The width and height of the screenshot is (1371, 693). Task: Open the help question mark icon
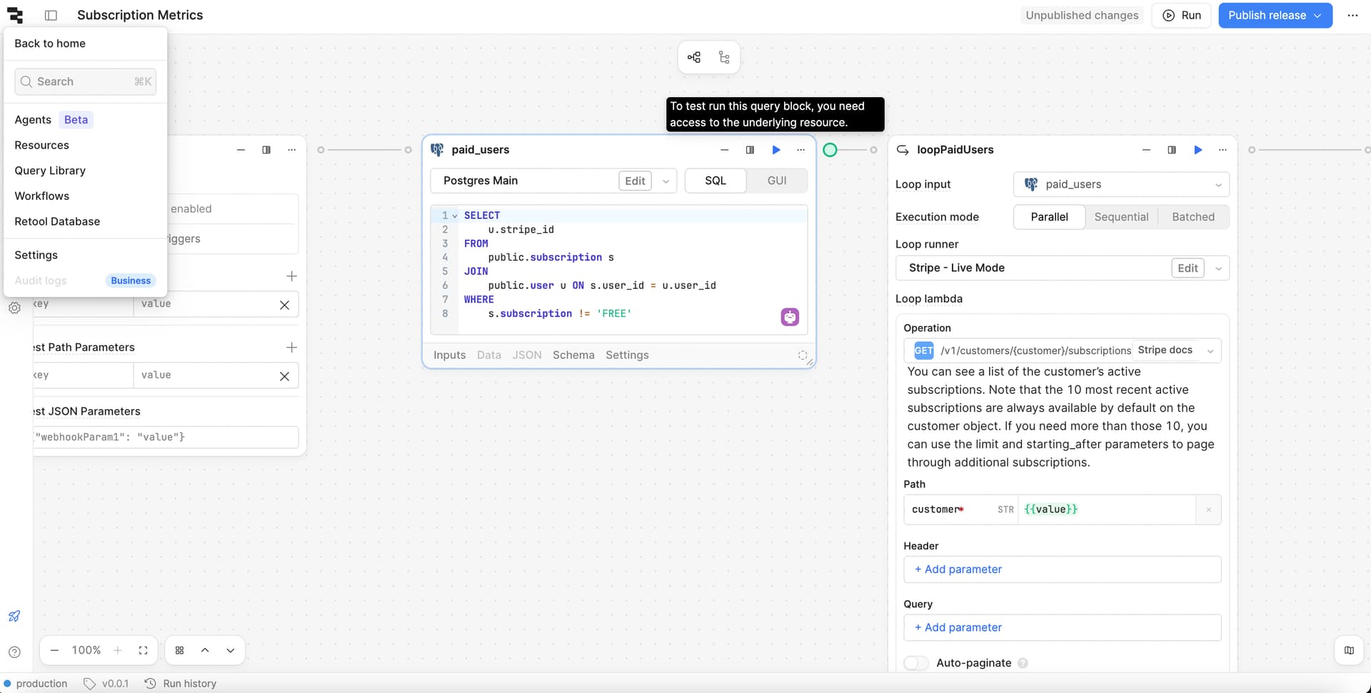14,652
